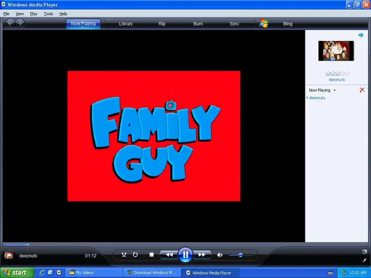Hide the list pane with blue arrow
This screenshot has width=371, height=278.
tap(361, 35)
